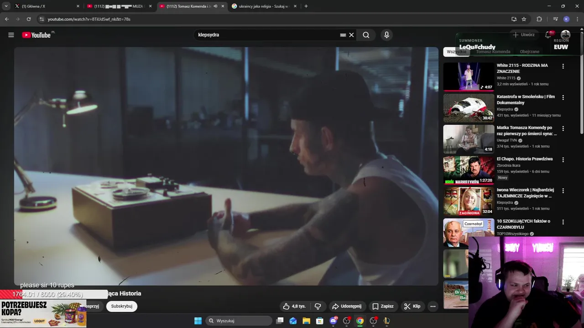Screen dimensions: 584x328
Task: Install the app via the address bar install icon
Action: [x=514, y=19]
